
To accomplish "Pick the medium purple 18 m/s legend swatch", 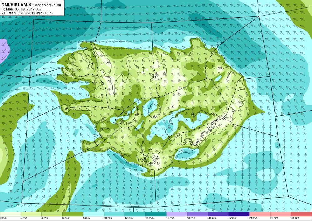I will coord(197,214).
